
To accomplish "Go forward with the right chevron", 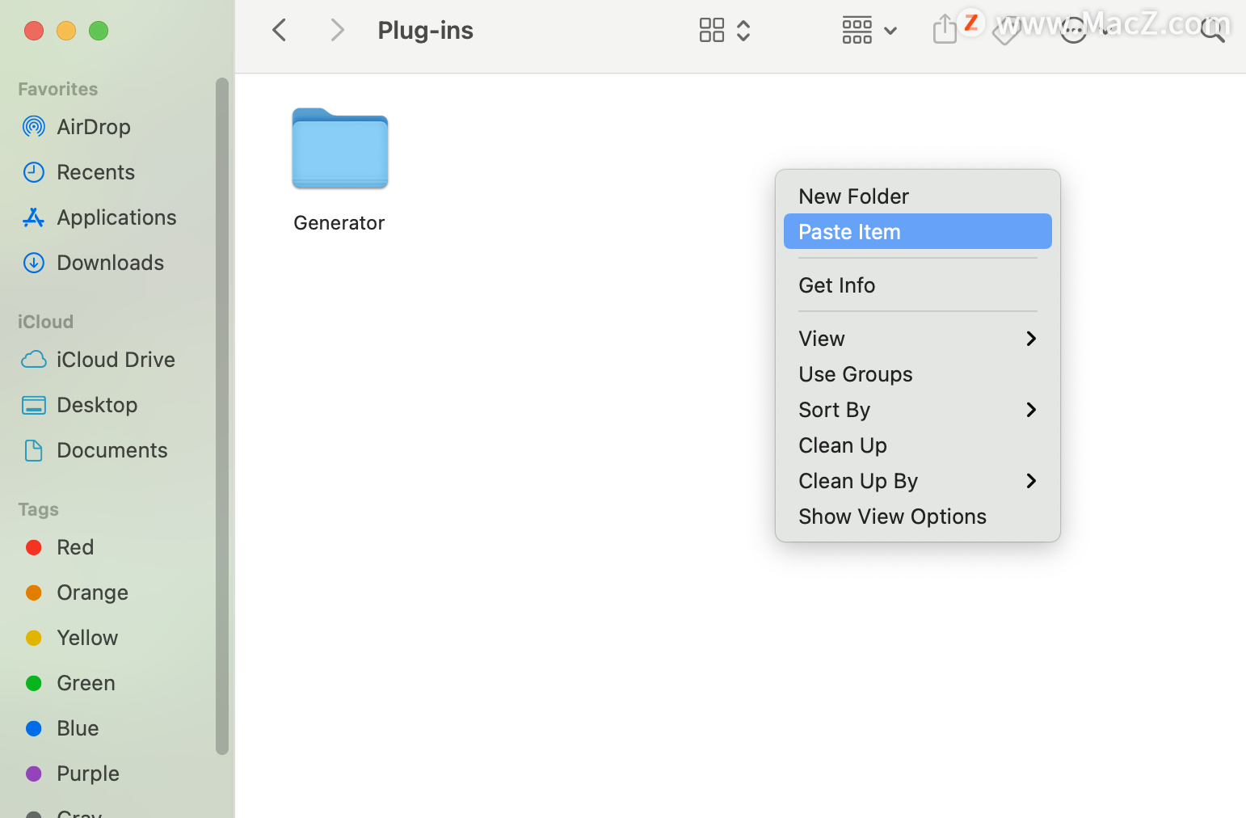I will tap(338, 31).
